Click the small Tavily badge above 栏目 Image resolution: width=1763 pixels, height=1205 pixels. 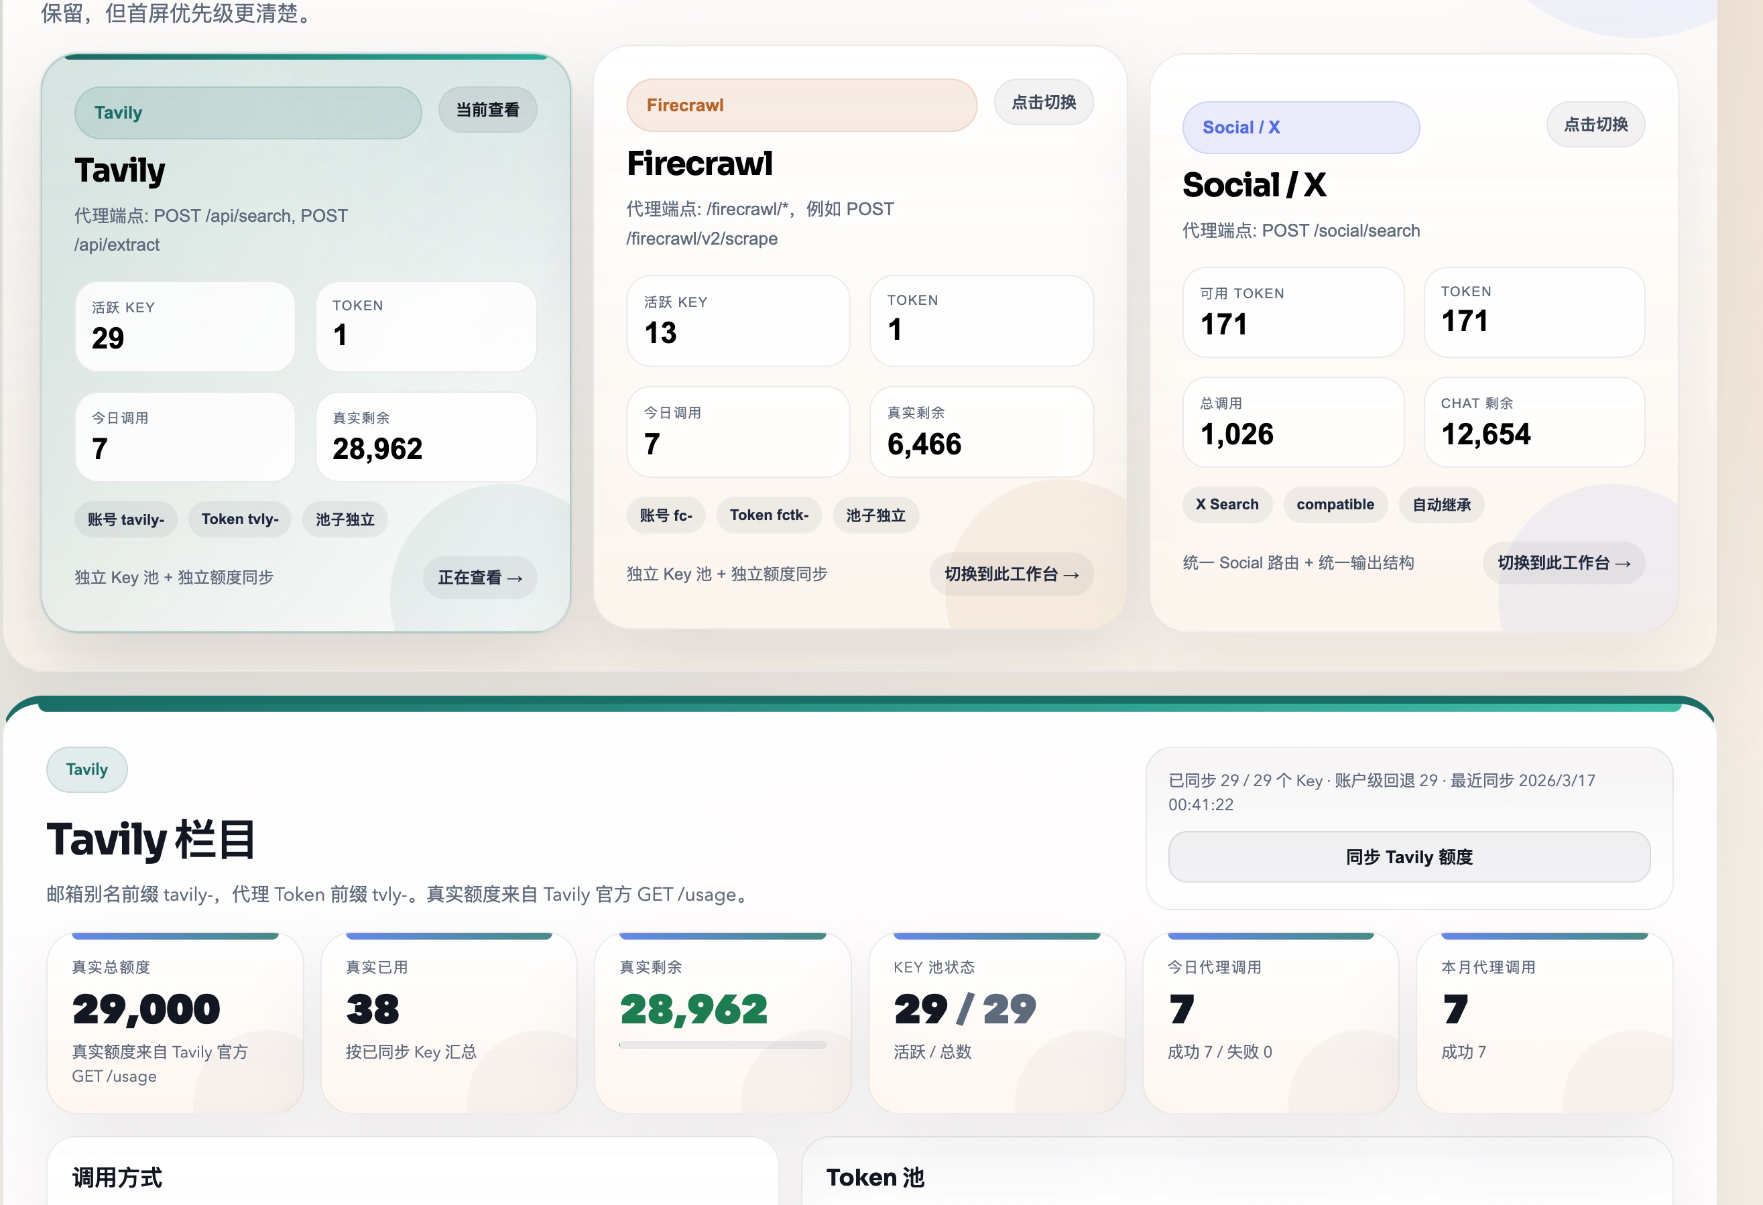87,770
